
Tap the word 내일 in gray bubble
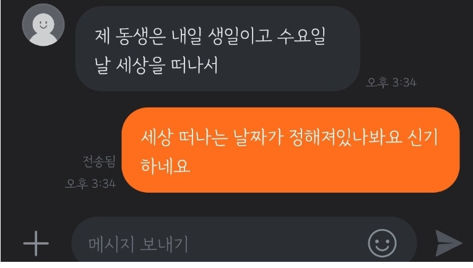pyautogui.click(x=186, y=36)
